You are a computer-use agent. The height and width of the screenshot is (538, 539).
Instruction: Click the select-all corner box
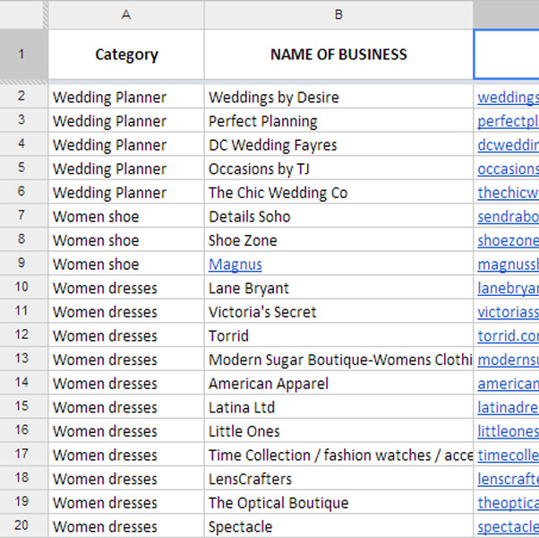22,13
